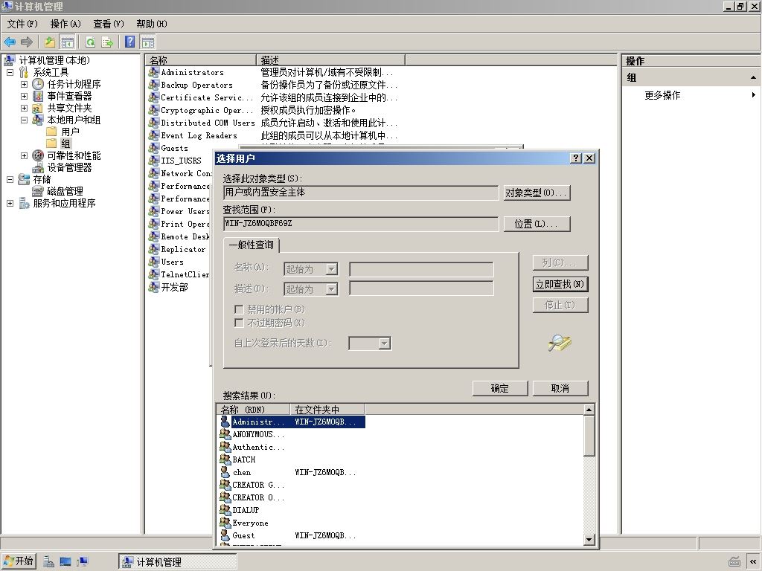Image resolution: width=762 pixels, height=571 pixels.
Task: Click the results scrollbar down arrow
Action: pyautogui.click(x=589, y=539)
